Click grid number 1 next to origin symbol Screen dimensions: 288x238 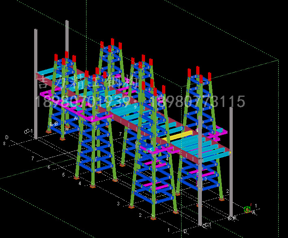(x=256, y=205)
